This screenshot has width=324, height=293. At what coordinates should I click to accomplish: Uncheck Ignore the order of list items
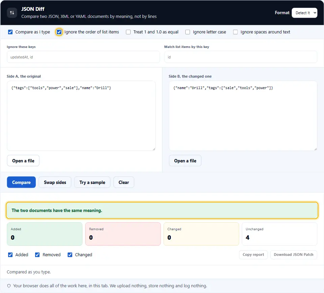tap(59, 32)
